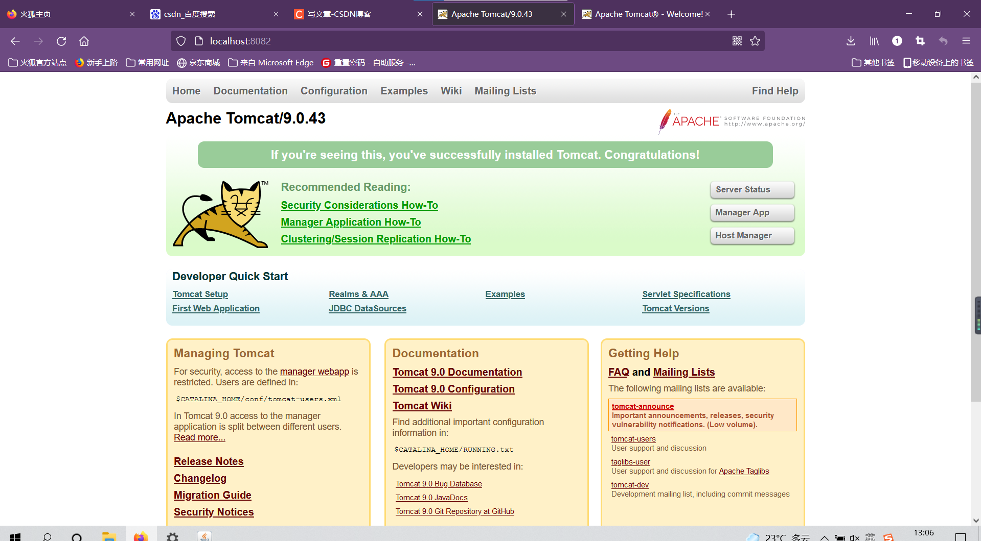Viewport: 981px width, 541px height.
Task: Open tomcat-announce mailing list link
Action: point(643,406)
